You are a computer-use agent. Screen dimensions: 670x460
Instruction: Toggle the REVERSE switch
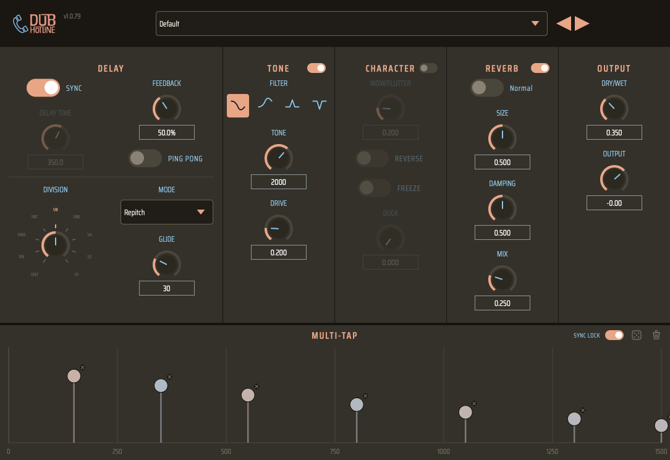tap(372, 158)
